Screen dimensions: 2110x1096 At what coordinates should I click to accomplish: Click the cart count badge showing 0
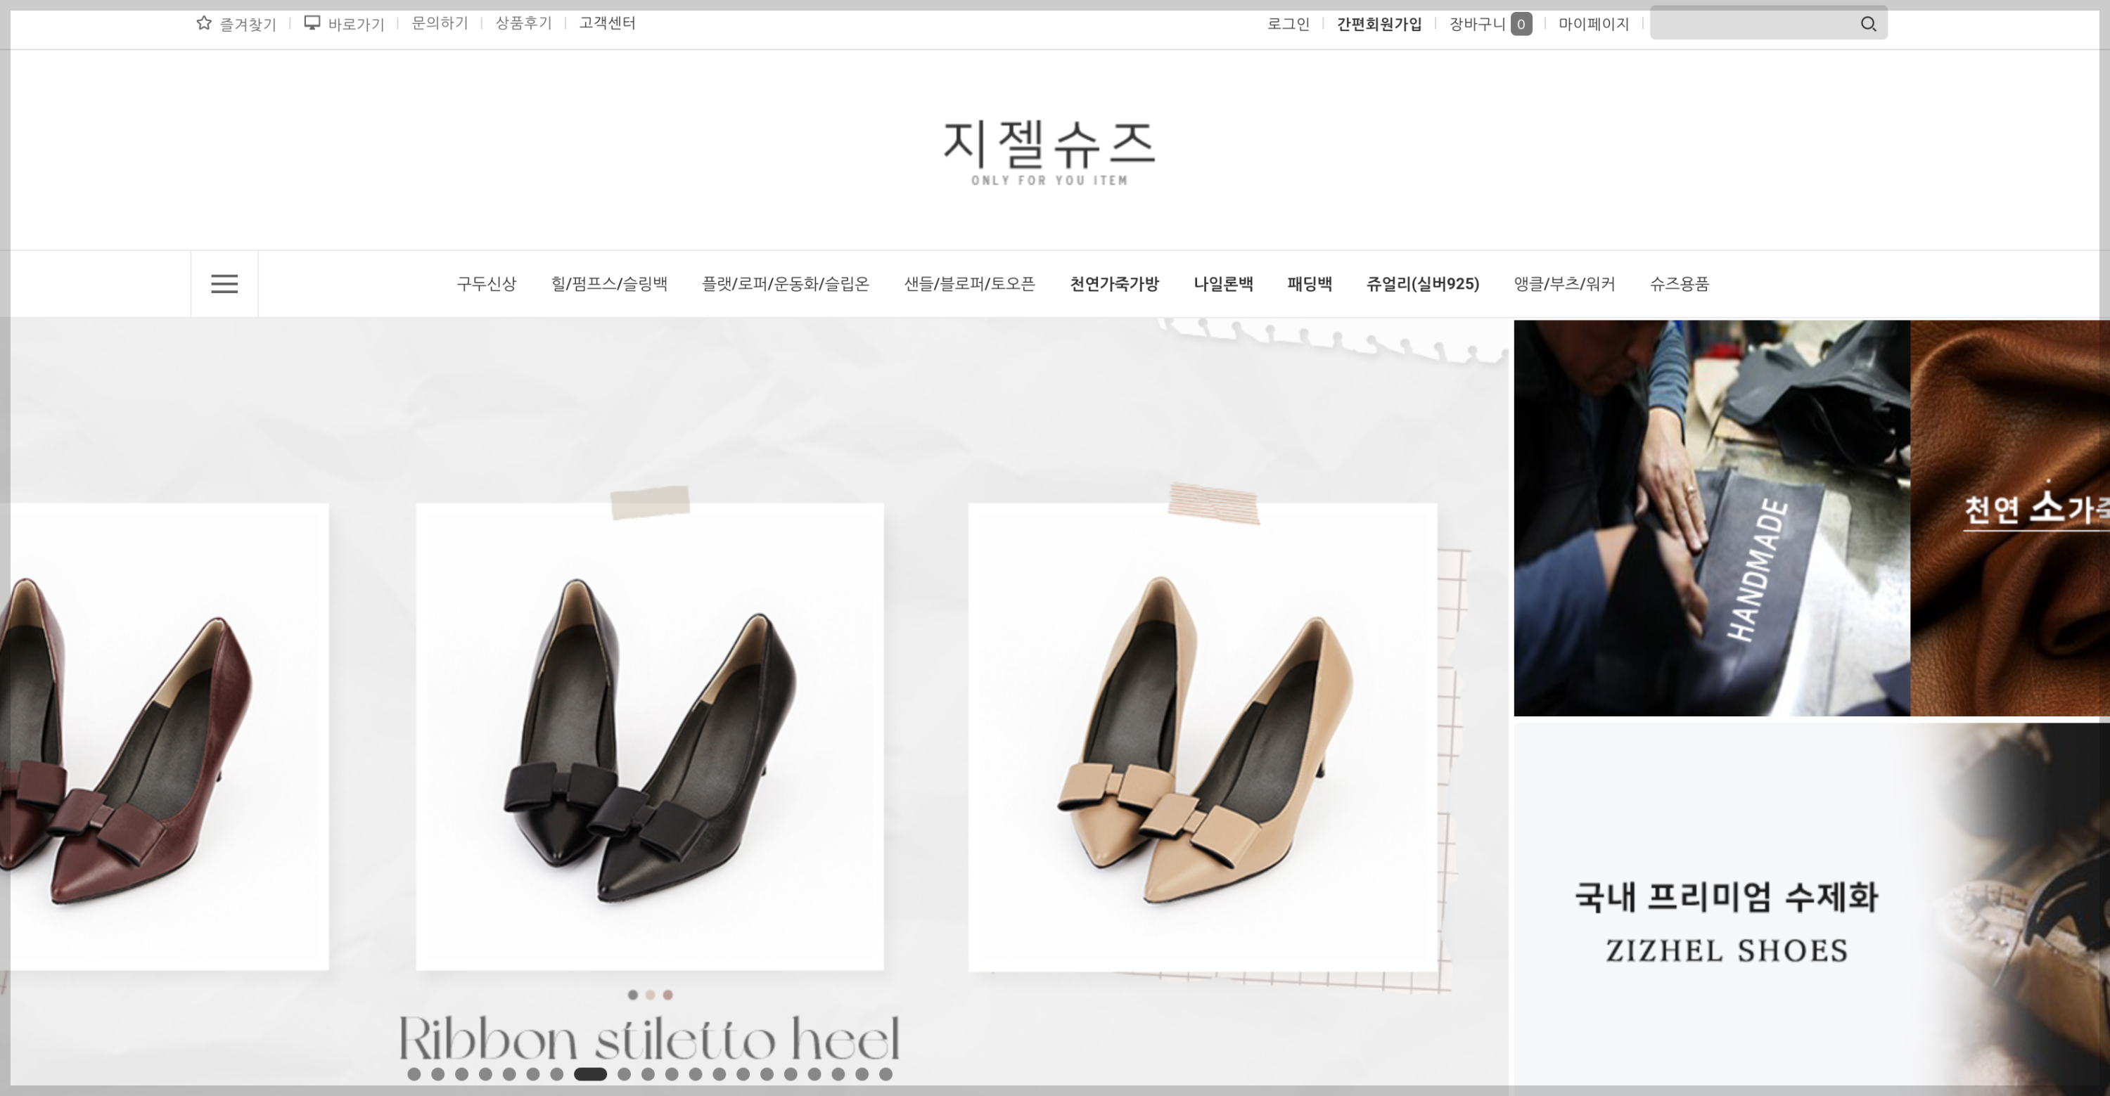pos(1522,24)
